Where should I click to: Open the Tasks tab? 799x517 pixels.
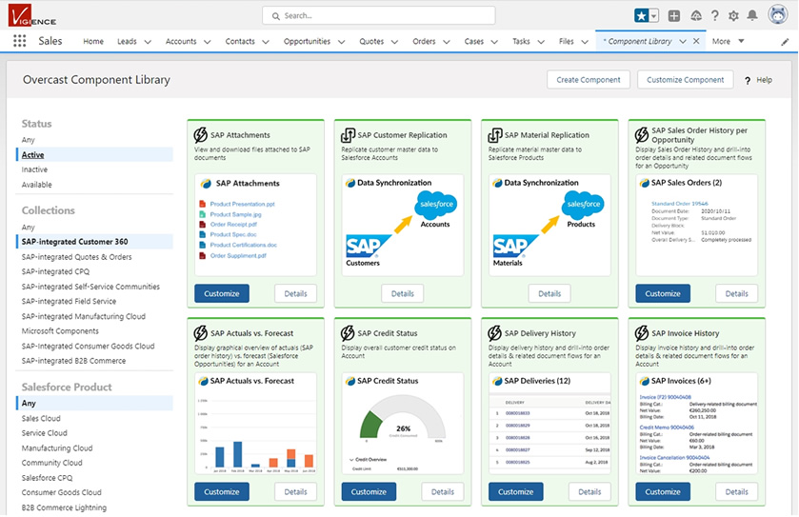tap(521, 41)
